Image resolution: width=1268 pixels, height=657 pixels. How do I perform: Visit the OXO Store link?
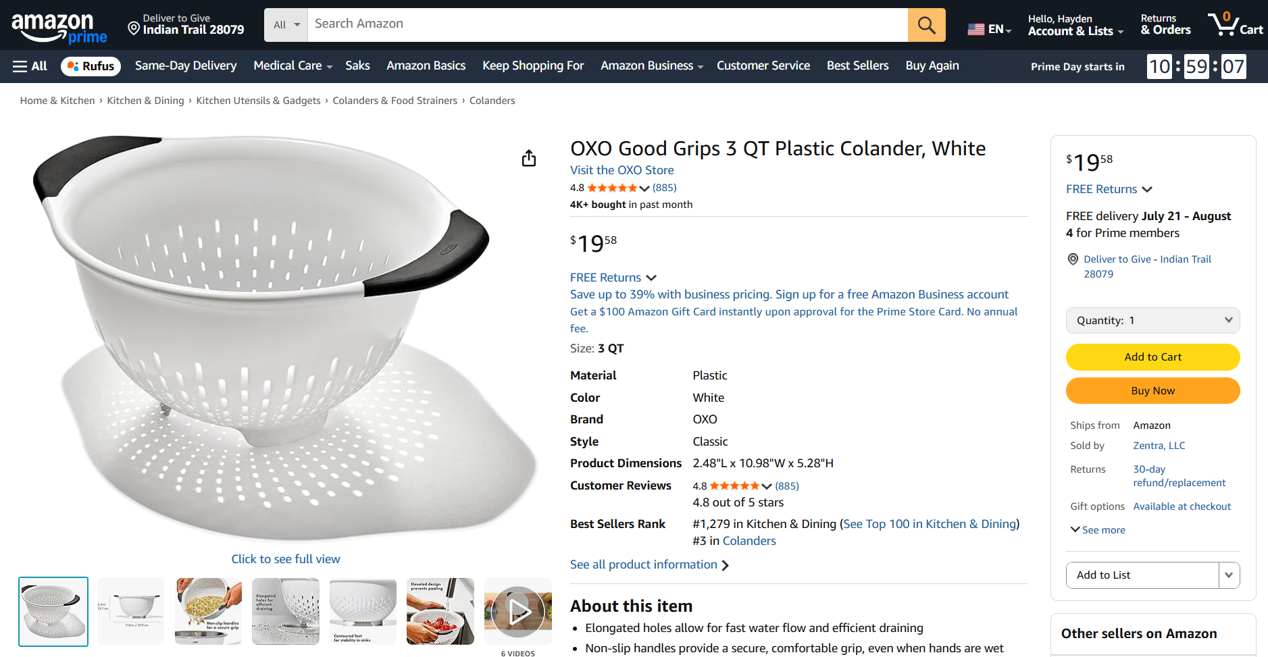click(x=622, y=170)
